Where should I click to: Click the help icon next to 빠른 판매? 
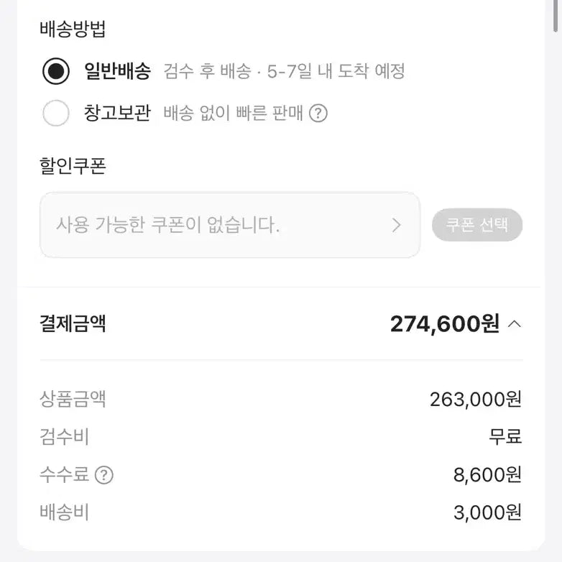click(x=318, y=113)
